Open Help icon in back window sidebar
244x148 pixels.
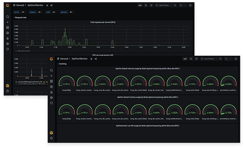click(7, 91)
